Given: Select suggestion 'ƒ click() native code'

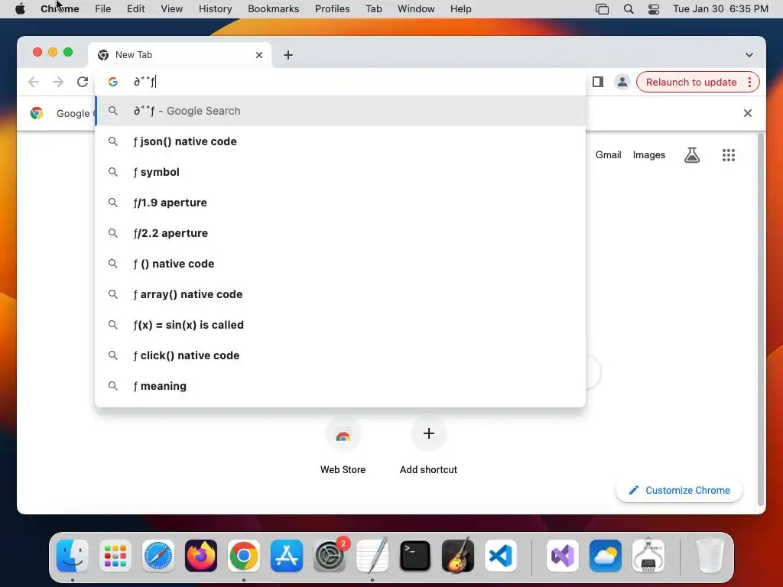Looking at the screenshot, I should click(340, 355).
